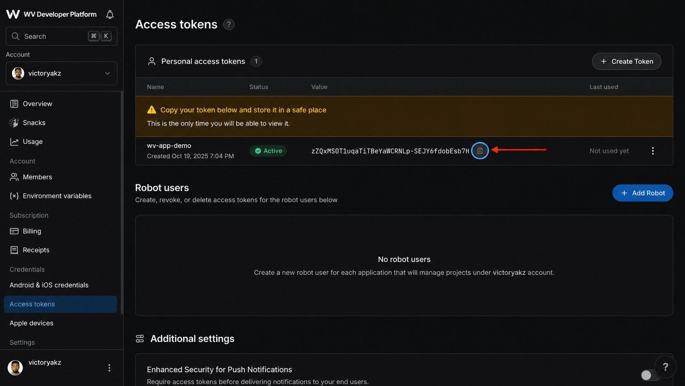Open the Receipts page

click(36, 250)
